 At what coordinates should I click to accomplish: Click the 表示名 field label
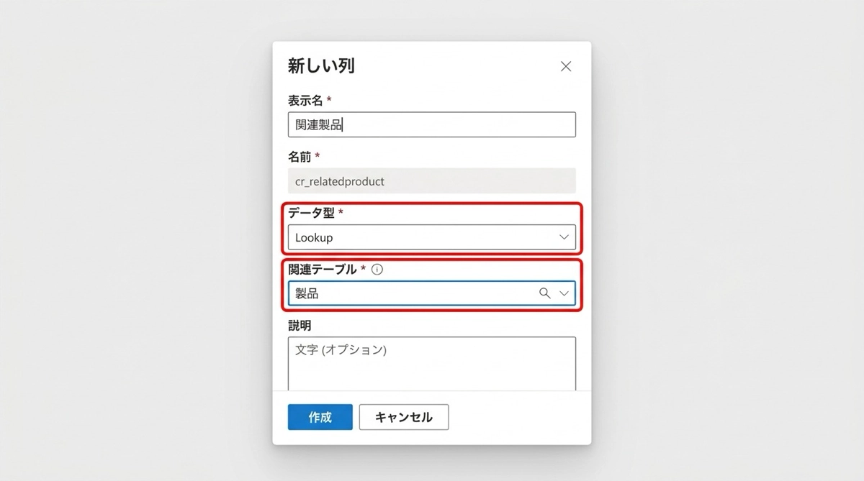305,100
